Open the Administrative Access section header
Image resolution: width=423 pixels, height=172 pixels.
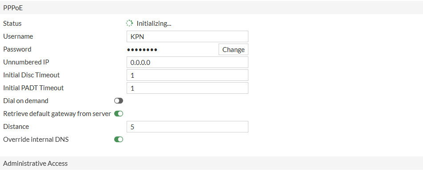(211, 163)
